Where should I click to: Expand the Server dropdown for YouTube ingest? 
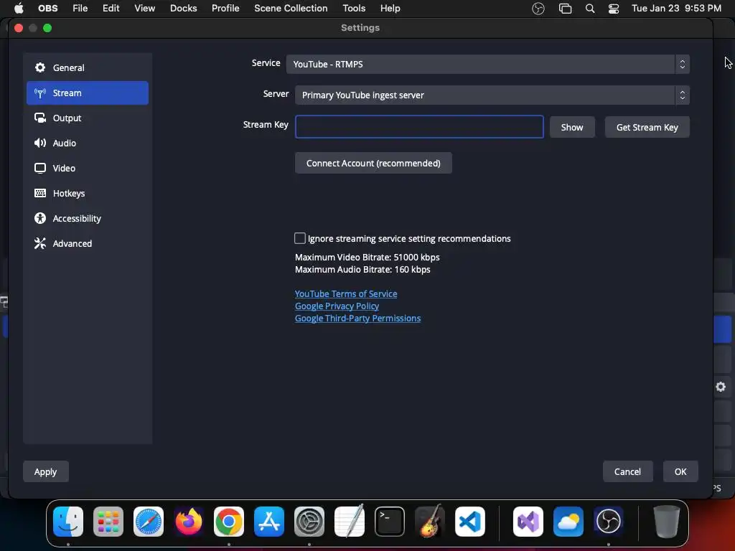[492, 95]
